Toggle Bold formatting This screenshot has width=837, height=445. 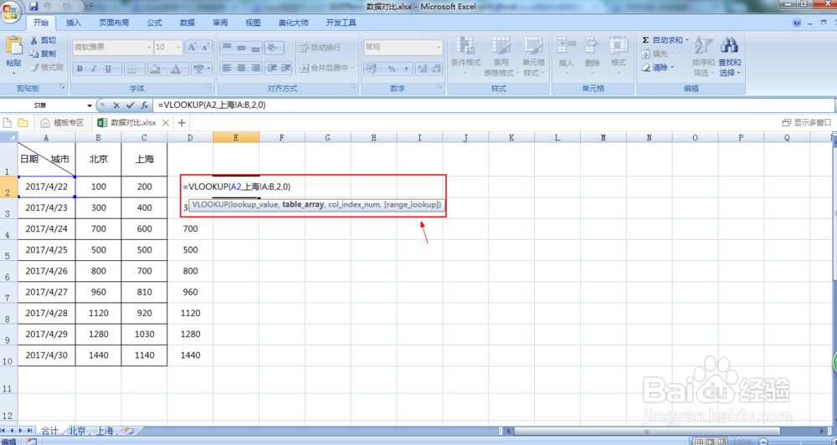80,69
